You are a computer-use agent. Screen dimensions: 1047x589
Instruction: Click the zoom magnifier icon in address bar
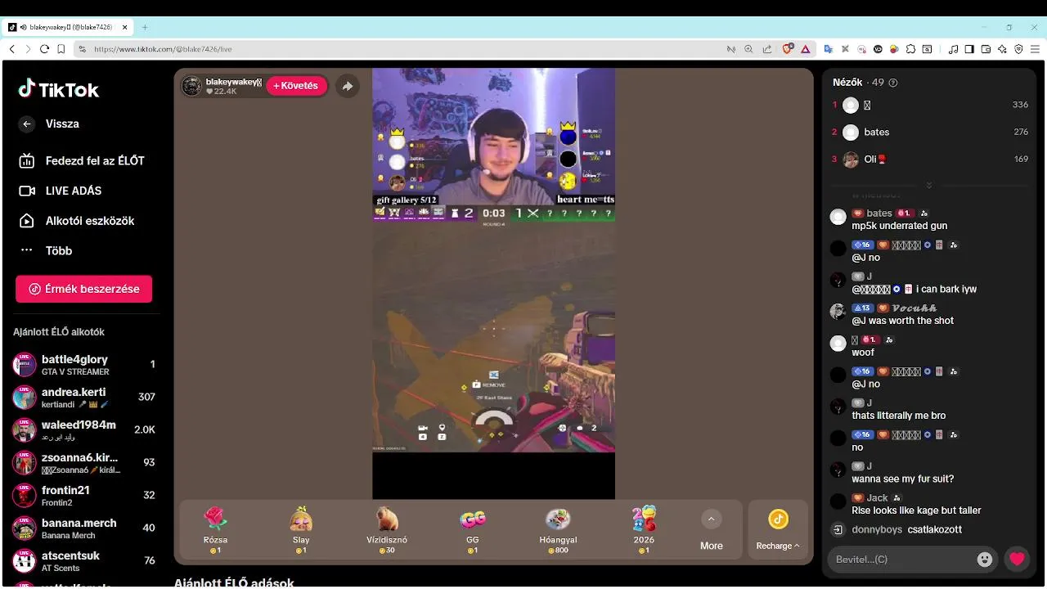coord(748,49)
